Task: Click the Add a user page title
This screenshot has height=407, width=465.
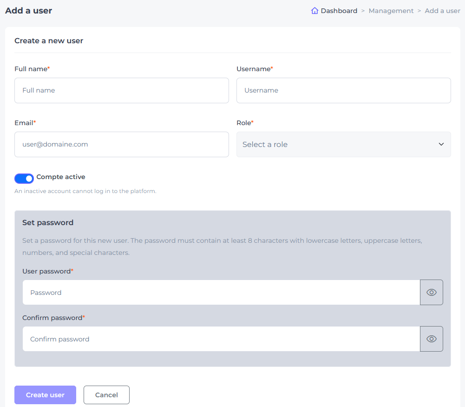Action: pos(28,11)
